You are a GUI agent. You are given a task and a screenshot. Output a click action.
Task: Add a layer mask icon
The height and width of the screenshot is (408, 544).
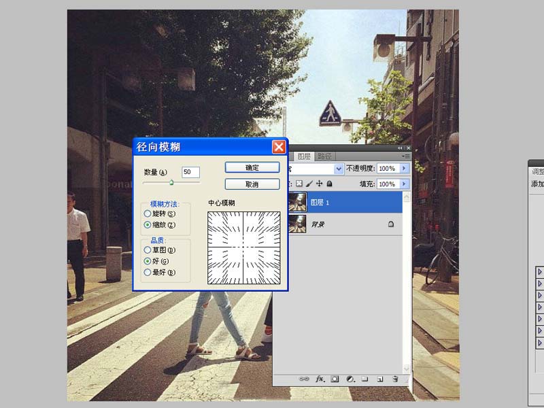pos(335,379)
